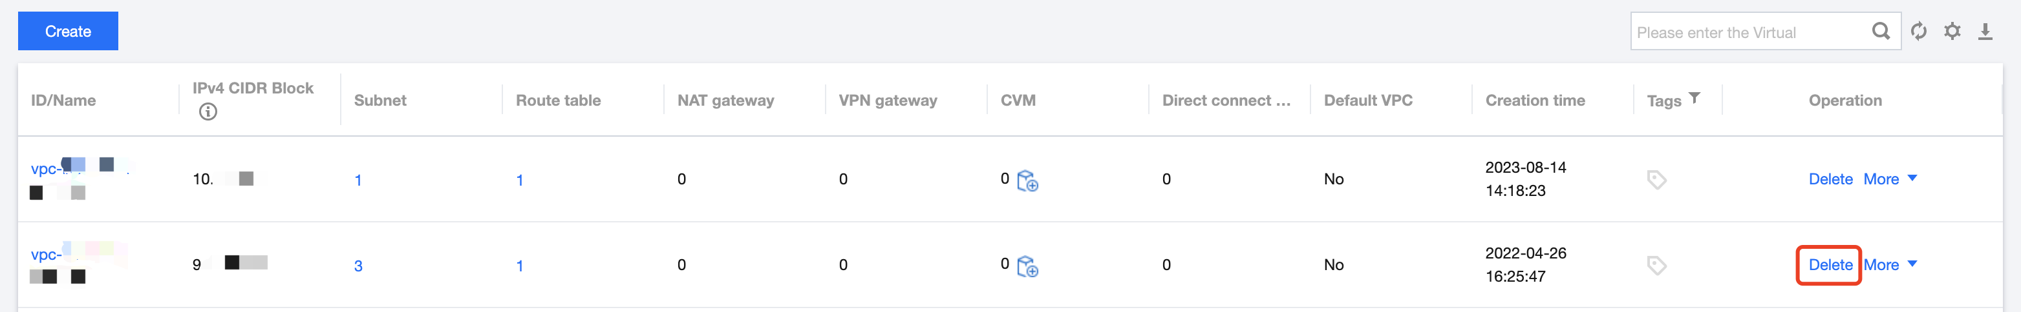Click the search magnifier icon

(x=1881, y=32)
